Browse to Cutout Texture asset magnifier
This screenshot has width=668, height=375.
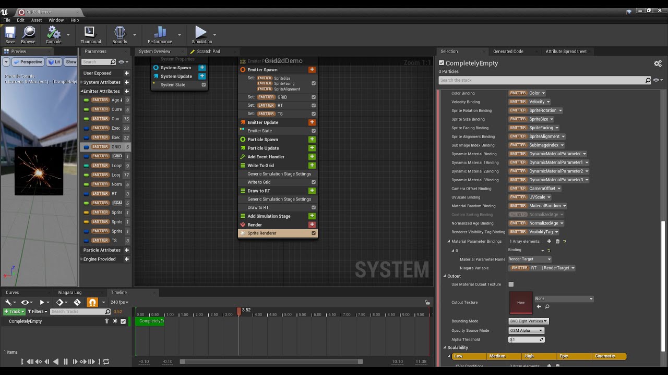[x=547, y=306]
